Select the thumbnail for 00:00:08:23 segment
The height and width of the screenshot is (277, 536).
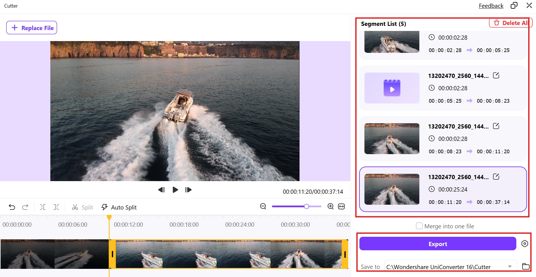pyautogui.click(x=392, y=139)
